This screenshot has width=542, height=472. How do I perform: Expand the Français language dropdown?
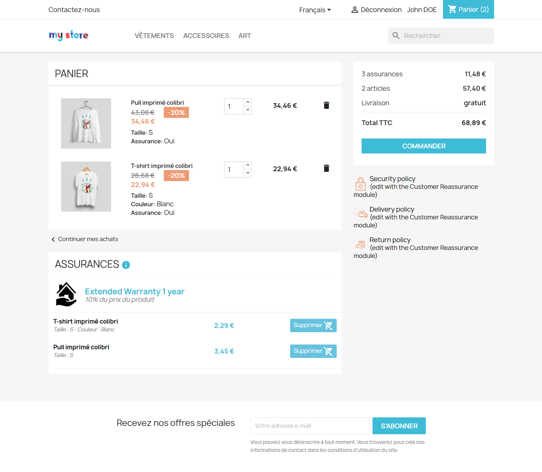click(x=315, y=10)
